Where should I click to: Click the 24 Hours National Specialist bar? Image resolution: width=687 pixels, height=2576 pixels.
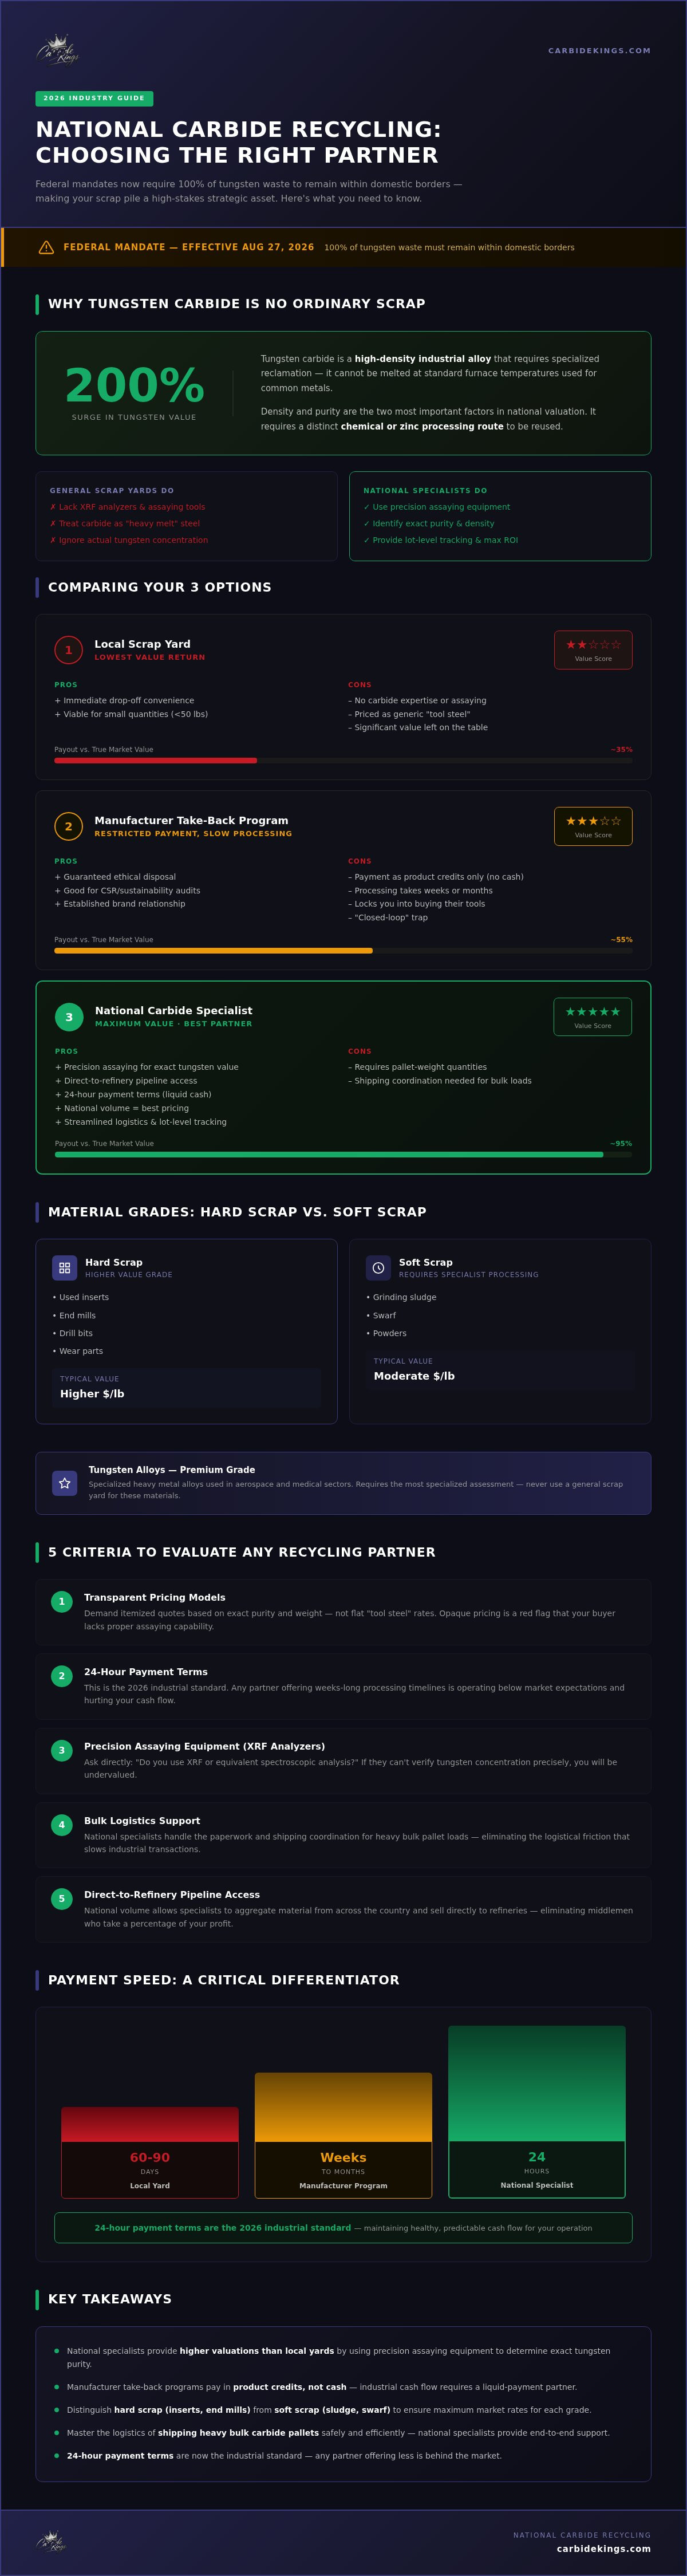point(537,2111)
